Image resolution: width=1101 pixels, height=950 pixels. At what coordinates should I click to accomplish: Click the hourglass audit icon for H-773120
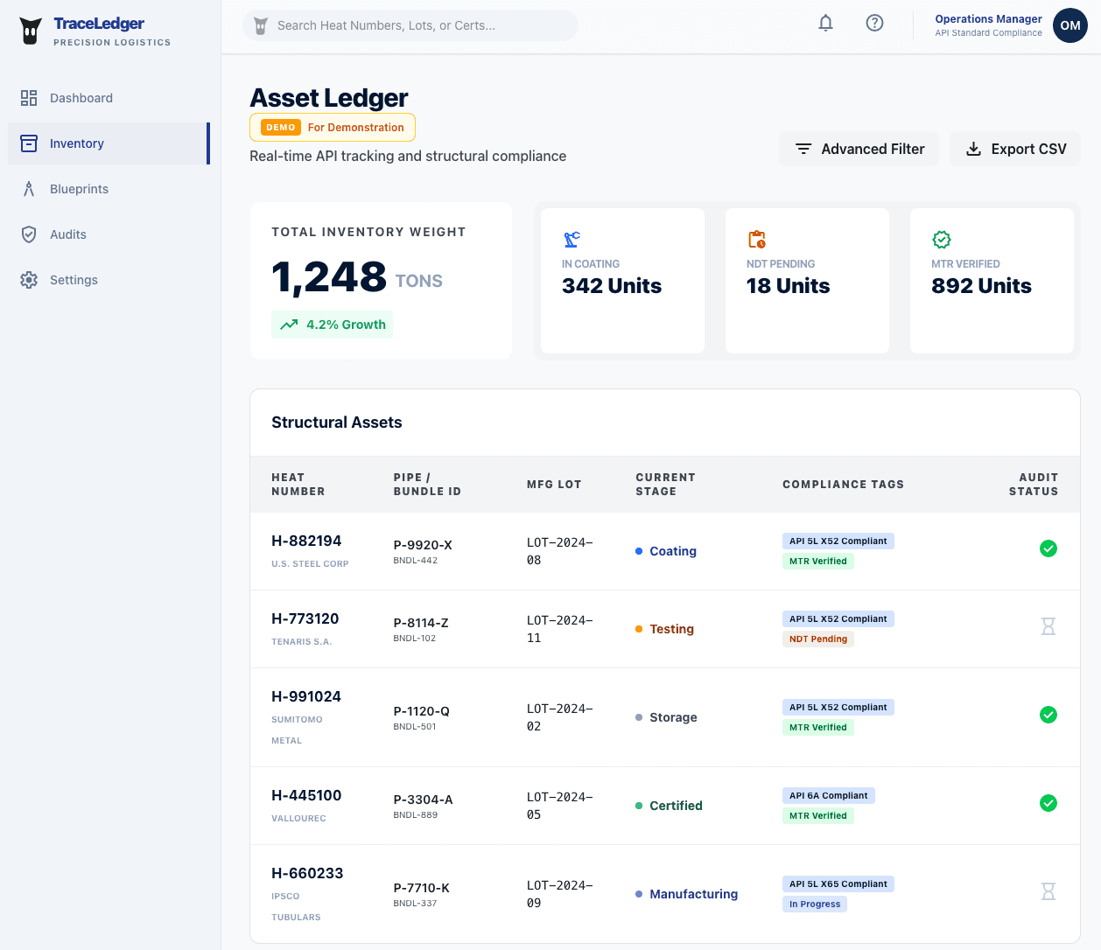[1048, 626]
